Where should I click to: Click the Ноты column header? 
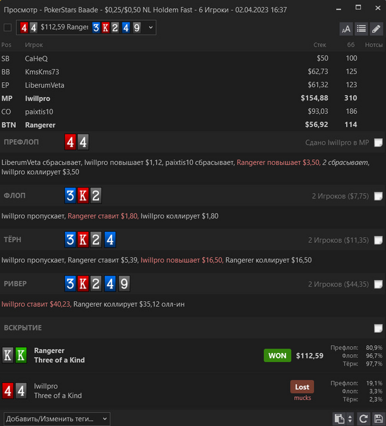373,45
